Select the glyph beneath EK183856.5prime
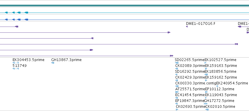The width and height of the screenshot is (249, 111). pyautogui.click(x=206, y=74)
